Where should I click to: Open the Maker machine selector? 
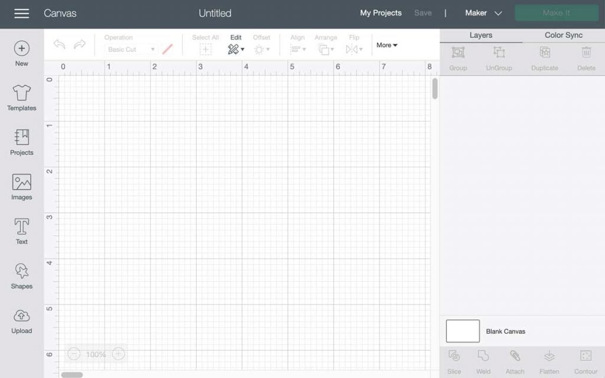coord(483,13)
